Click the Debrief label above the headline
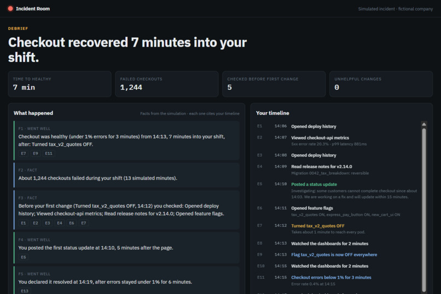Image resolution: width=441 pixels, height=294 pixels. (18, 28)
